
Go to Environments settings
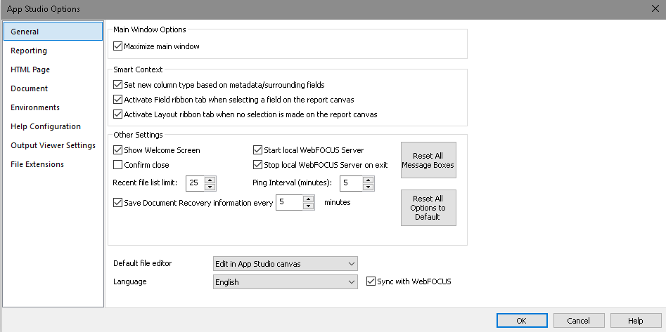35,107
